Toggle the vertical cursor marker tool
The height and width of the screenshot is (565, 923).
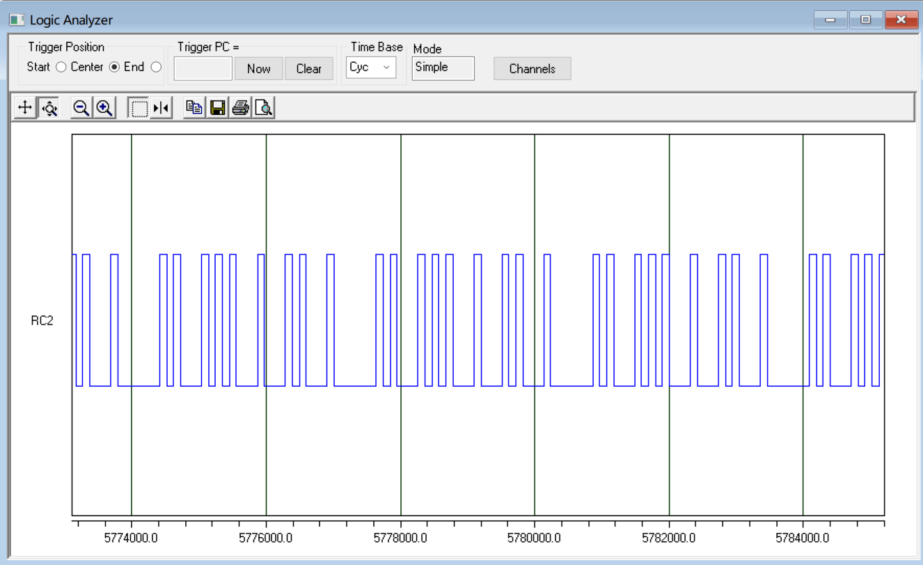tap(161, 108)
